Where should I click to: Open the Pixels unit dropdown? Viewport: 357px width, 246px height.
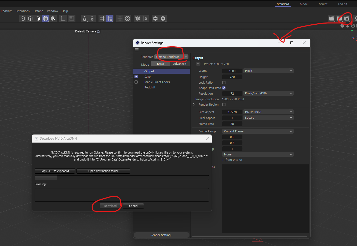pos(268,71)
